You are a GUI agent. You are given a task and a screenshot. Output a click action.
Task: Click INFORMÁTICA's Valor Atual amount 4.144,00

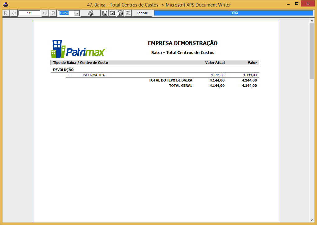[x=217, y=75]
